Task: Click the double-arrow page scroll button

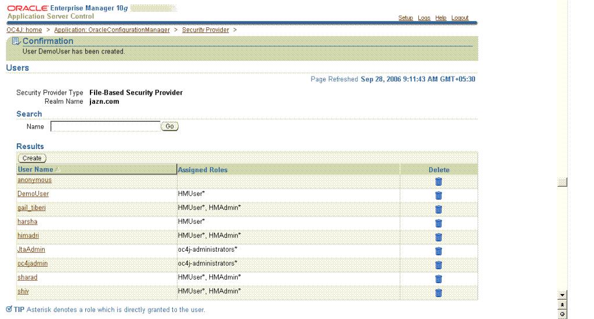Action: pos(562,304)
